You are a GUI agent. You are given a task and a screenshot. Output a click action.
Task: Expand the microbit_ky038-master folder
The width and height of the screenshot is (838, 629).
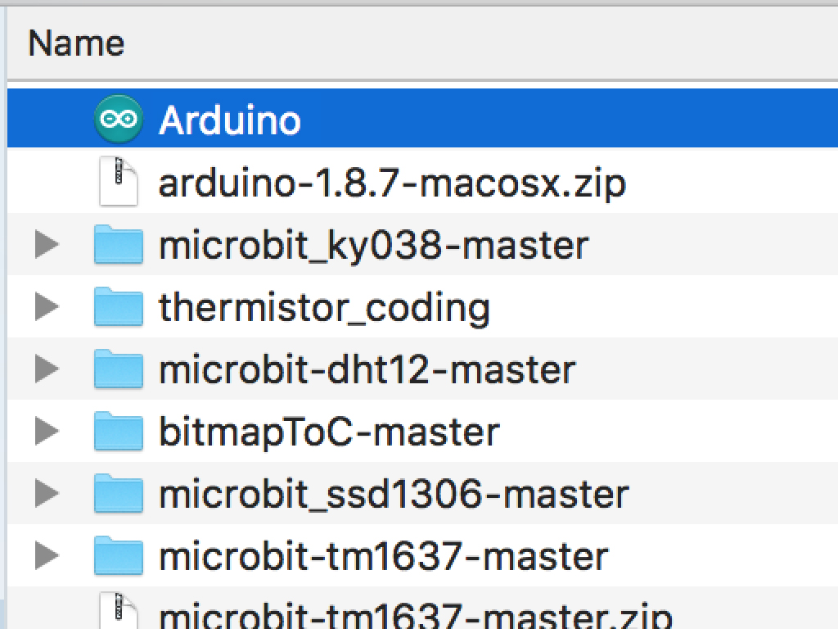(47, 244)
